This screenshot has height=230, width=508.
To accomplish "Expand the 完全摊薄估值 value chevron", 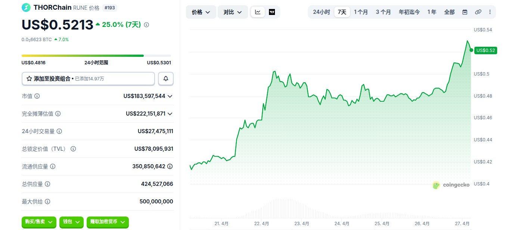I will click(x=170, y=114).
